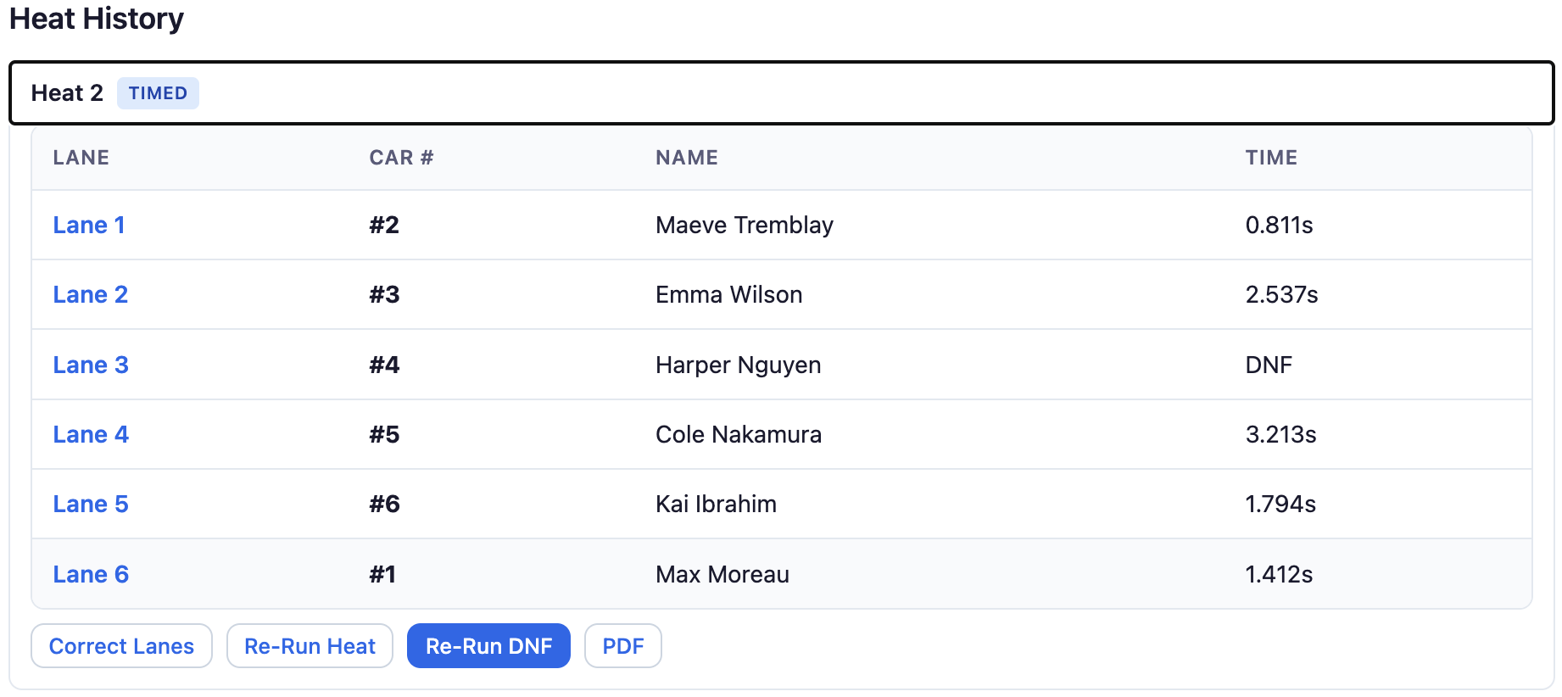Click Maeve Tremblay's name cell
This screenshot has height=697, width=1562.
[x=745, y=226]
